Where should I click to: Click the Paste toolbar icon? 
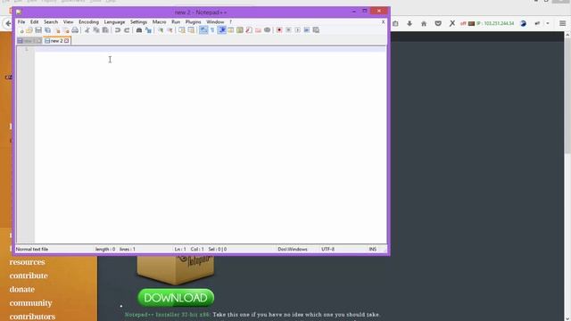coord(105,30)
